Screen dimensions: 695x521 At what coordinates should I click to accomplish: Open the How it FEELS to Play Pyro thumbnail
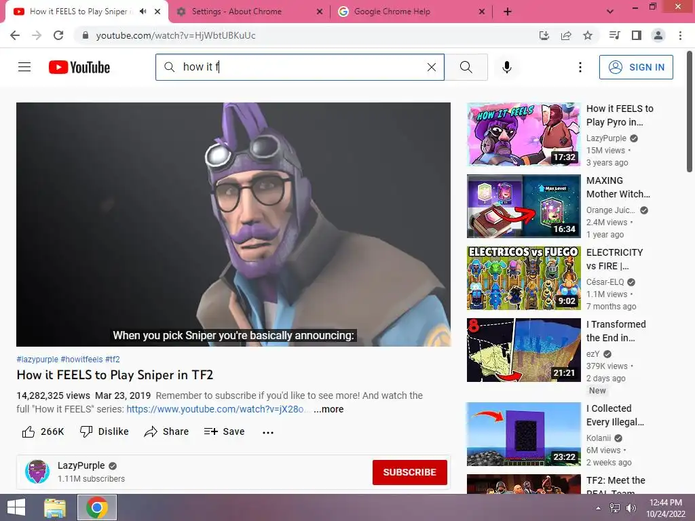click(x=523, y=134)
